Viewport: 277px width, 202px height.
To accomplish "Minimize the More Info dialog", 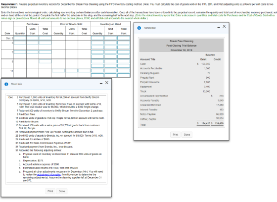I will click(x=101, y=84).
